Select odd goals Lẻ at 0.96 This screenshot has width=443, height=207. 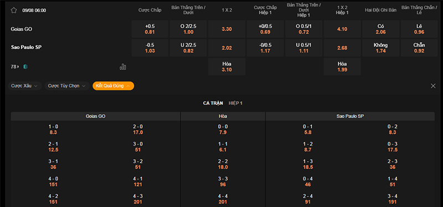419,29
